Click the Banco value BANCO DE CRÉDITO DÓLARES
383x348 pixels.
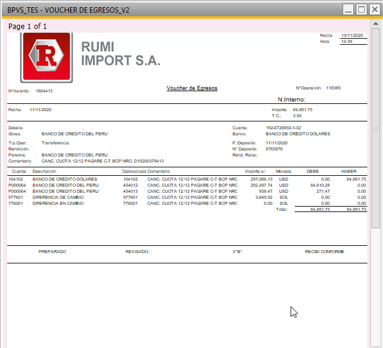298,134
